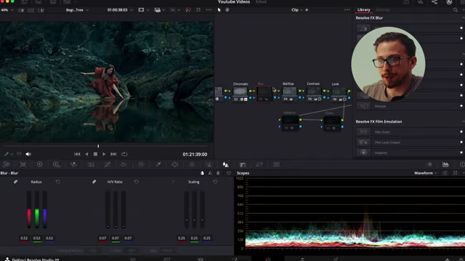Screen dimensions: 465x261
Task: Toggle the H/V Ratio channel link
Action: coord(94,182)
